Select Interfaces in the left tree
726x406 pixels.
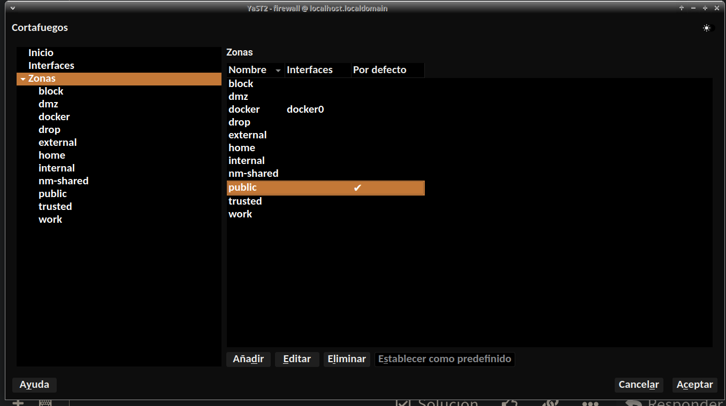[x=51, y=66]
